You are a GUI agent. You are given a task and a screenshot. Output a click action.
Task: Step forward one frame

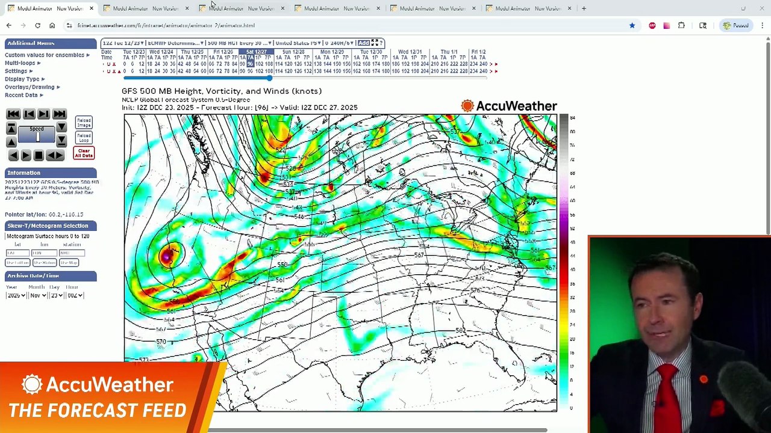click(x=44, y=114)
